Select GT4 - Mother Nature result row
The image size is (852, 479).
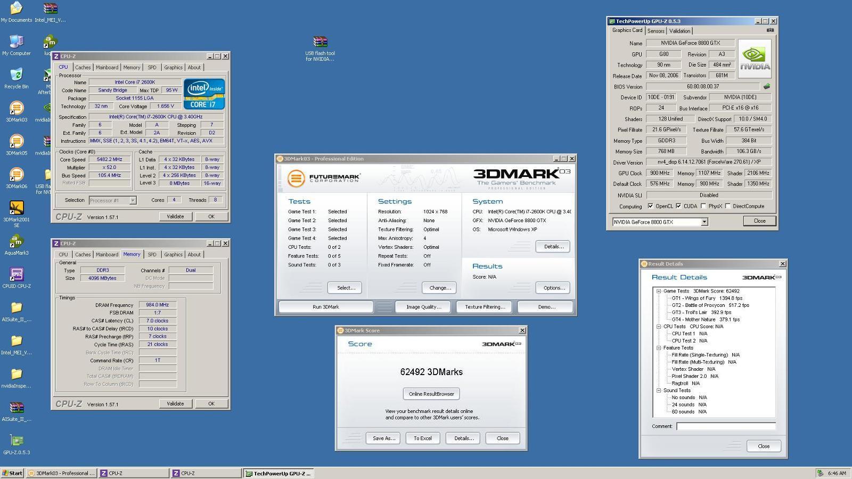pyautogui.click(x=706, y=320)
